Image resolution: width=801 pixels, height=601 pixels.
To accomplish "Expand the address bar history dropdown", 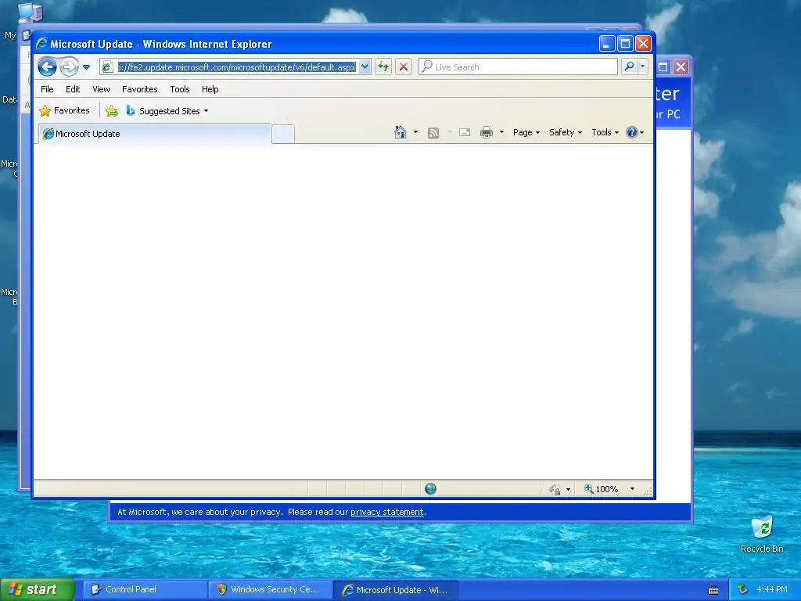I will [365, 67].
